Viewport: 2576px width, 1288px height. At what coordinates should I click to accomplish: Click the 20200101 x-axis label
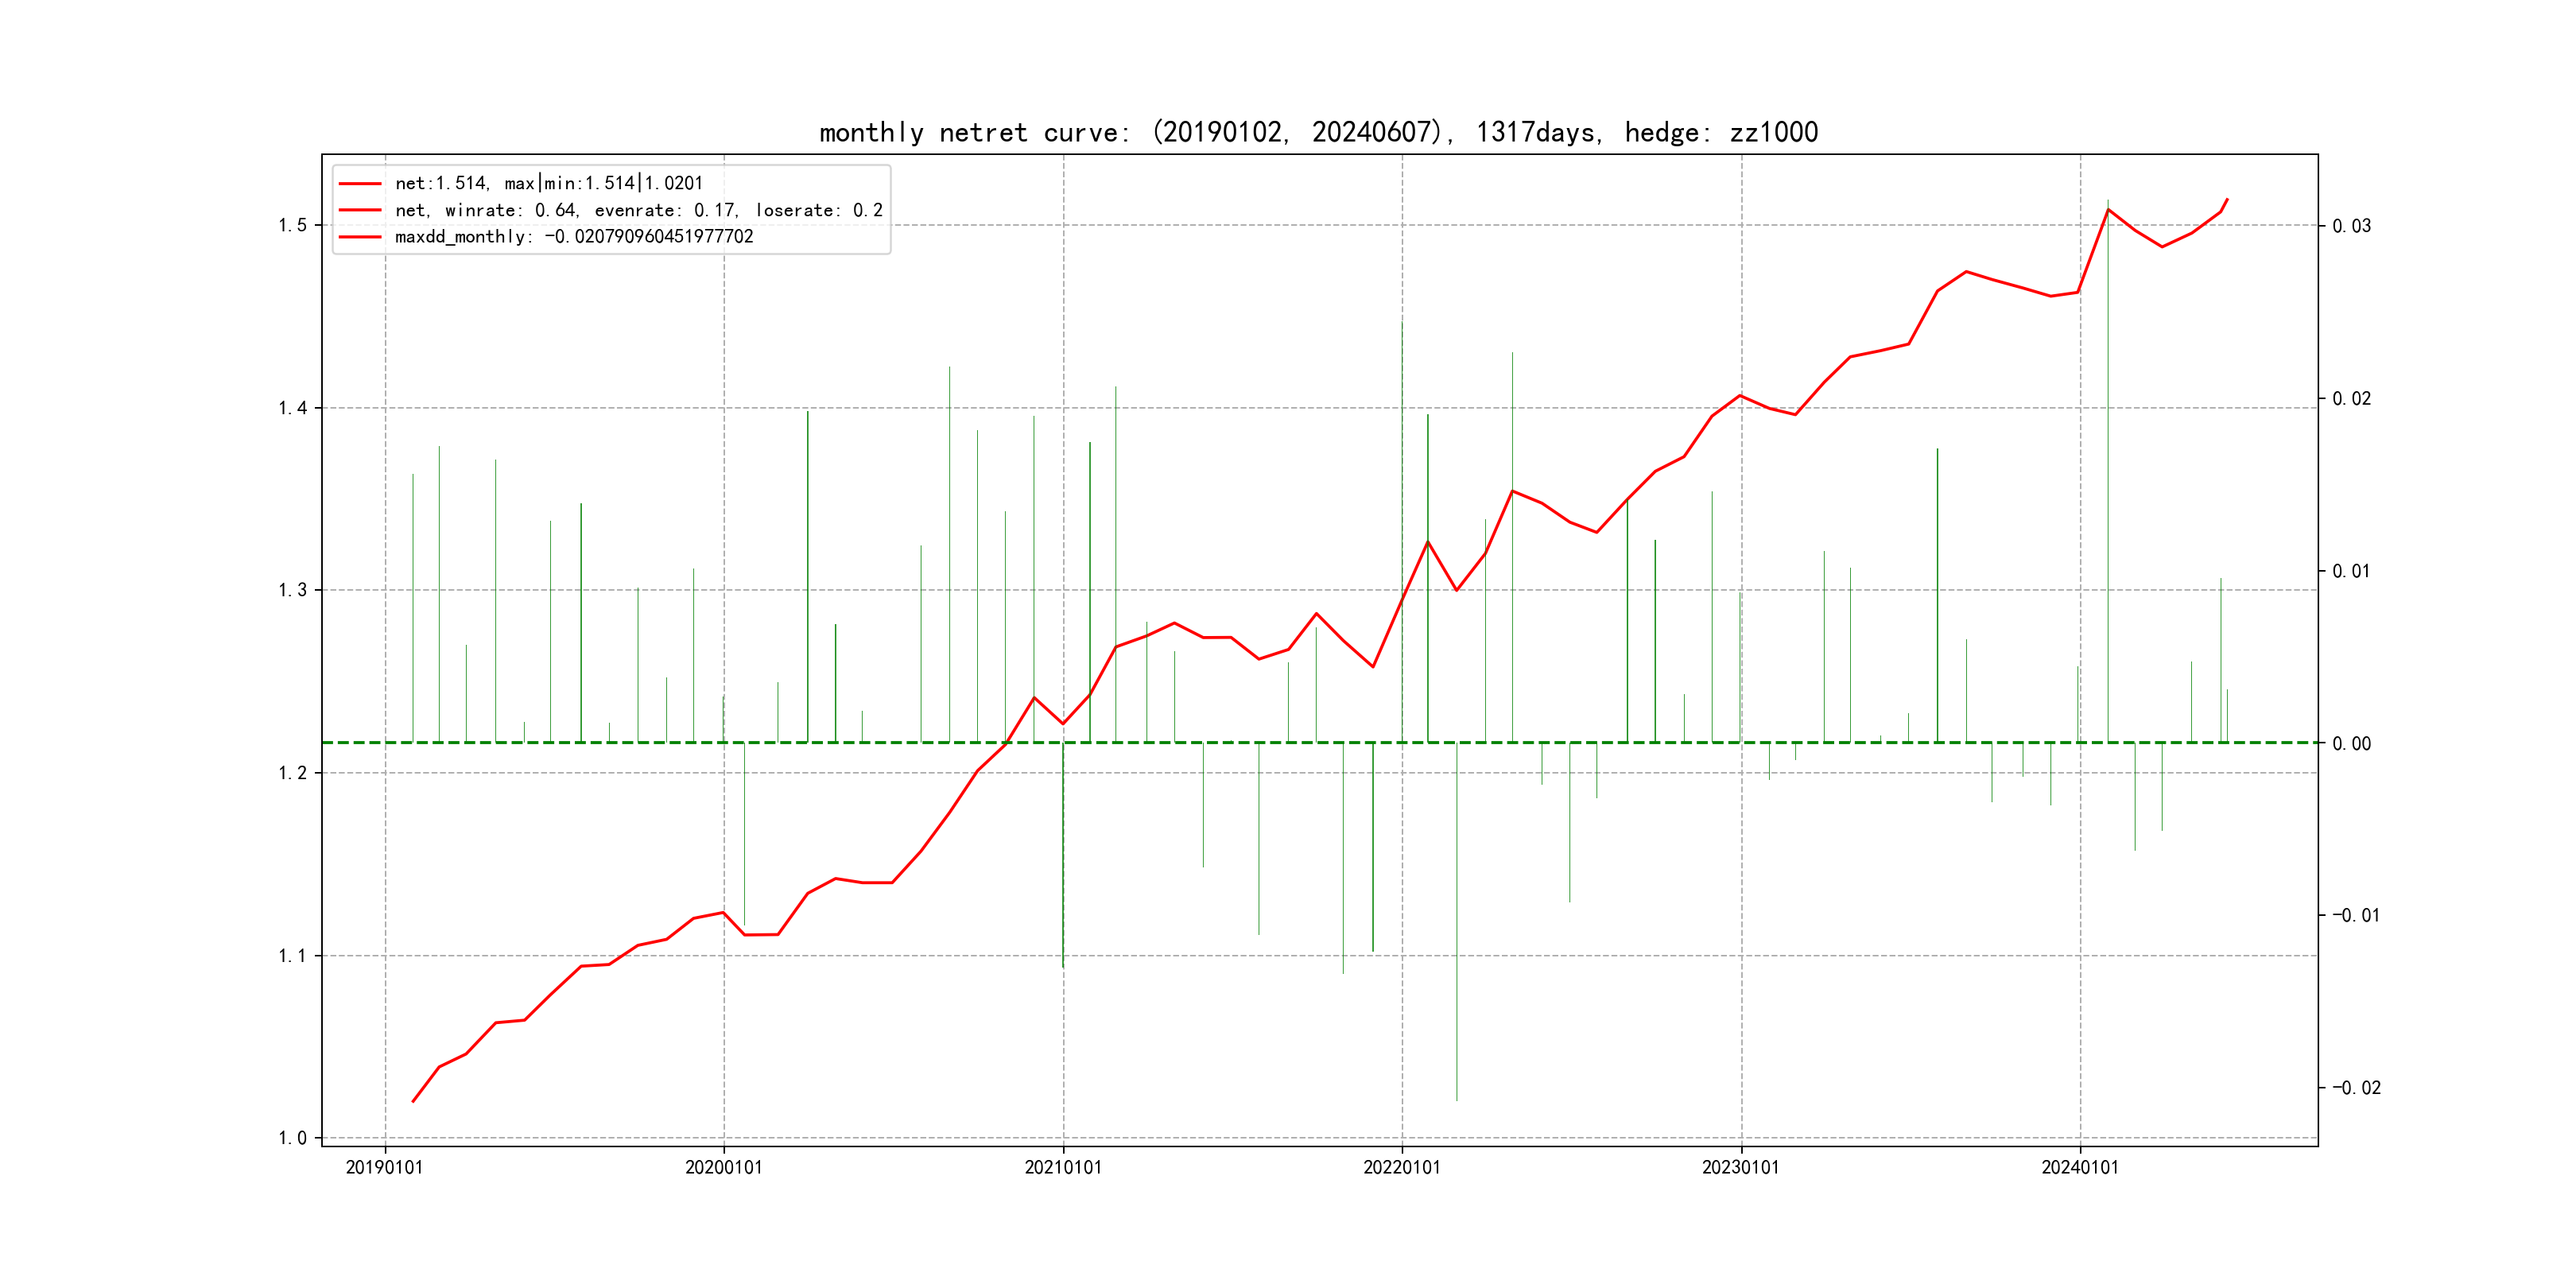pyautogui.click(x=723, y=1167)
